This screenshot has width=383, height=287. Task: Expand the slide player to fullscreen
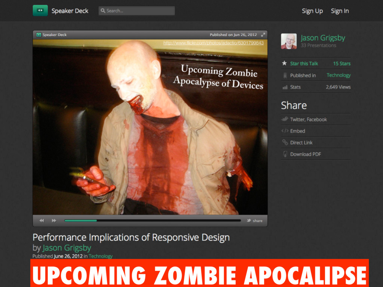tap(263, 35)
